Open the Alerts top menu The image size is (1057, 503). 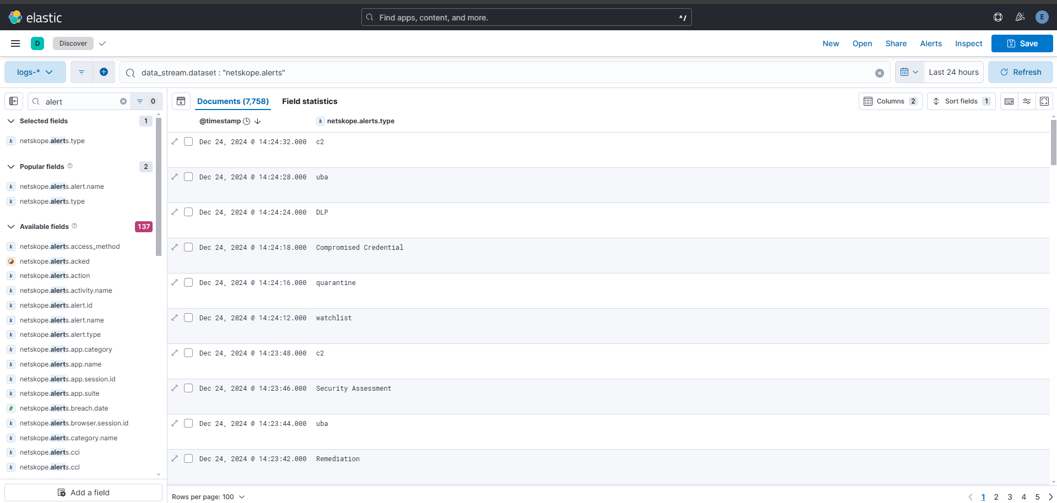pos(931,43)
